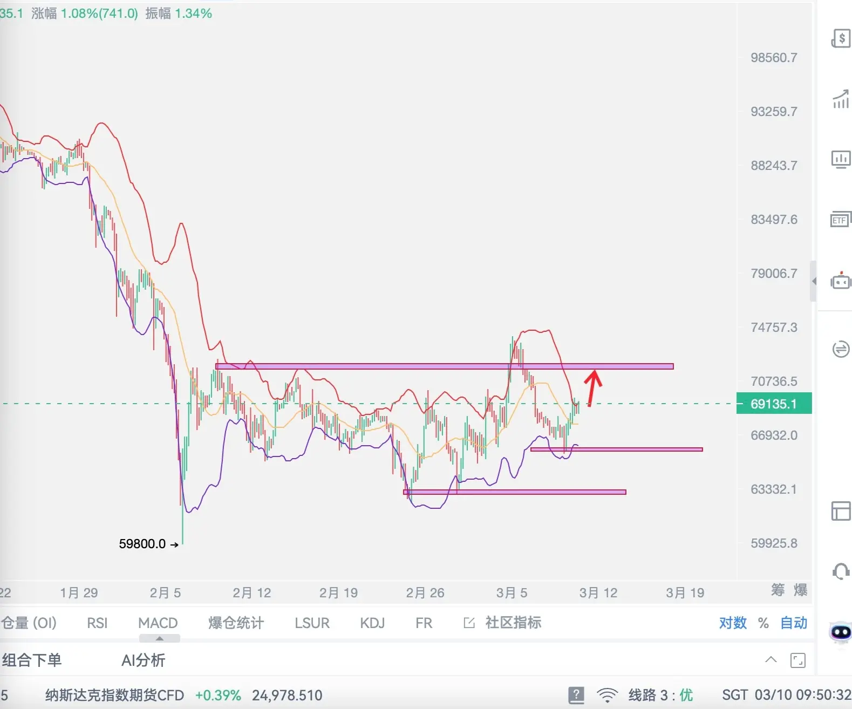Expand the bottom panel chevron up
The height and width of the screenshot is (709, 852).
[x=771, y=659]
